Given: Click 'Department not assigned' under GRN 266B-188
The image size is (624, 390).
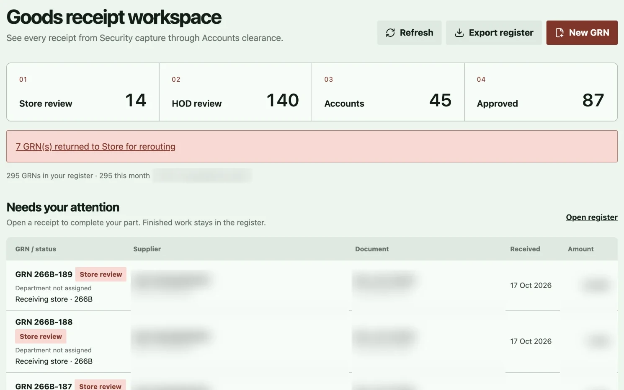Looking at the screenshot, I should pyautogui.click(x=53, y=350).
